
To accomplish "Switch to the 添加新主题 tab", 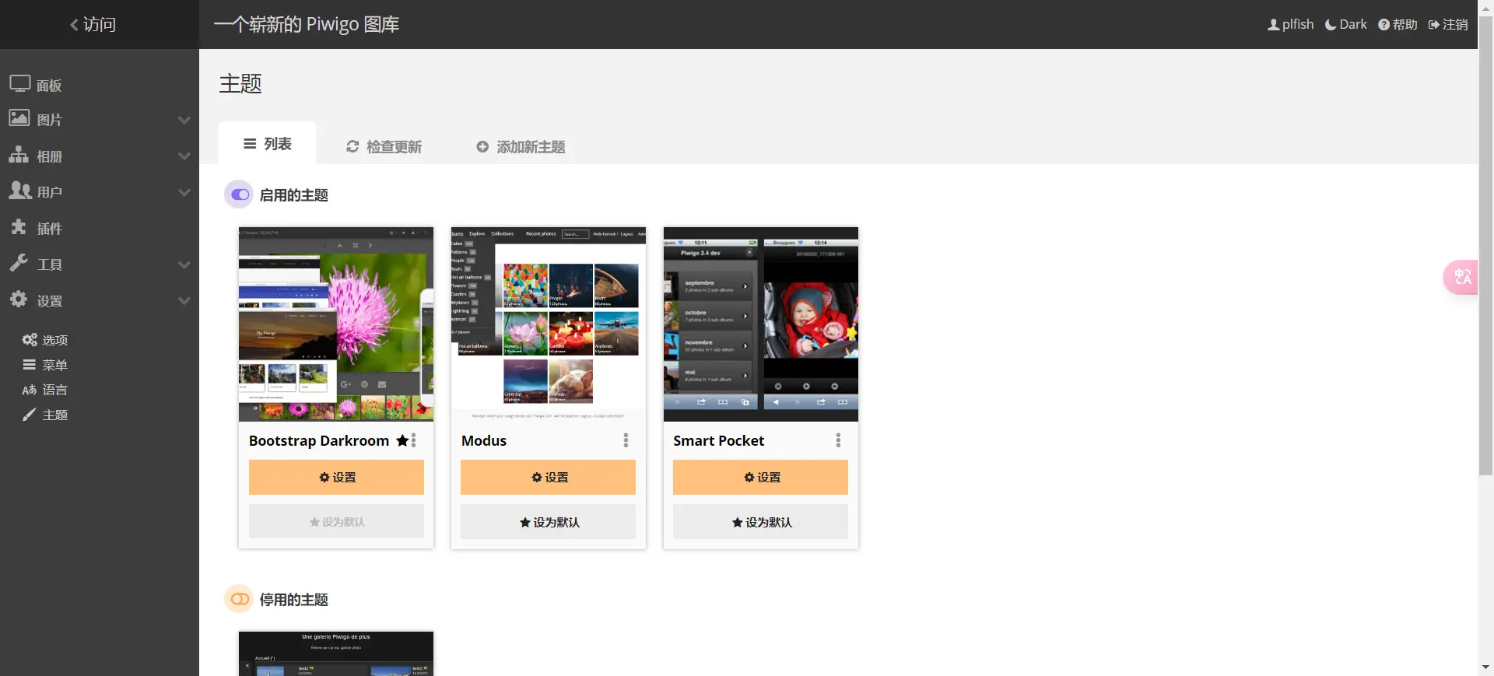I will click(x=521, y=147).
